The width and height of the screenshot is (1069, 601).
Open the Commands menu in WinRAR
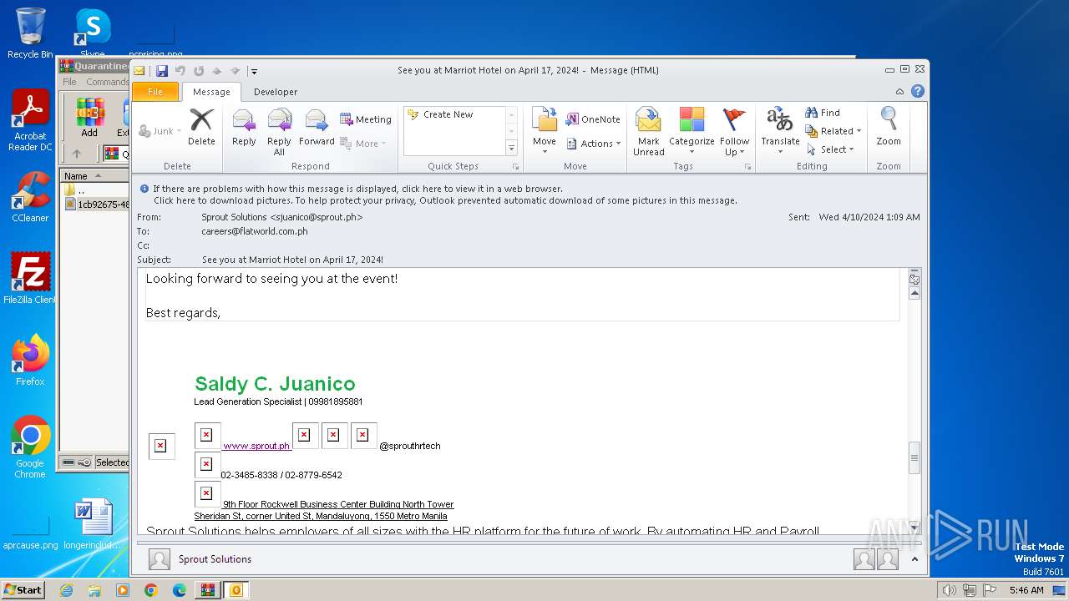click(107, 82)
